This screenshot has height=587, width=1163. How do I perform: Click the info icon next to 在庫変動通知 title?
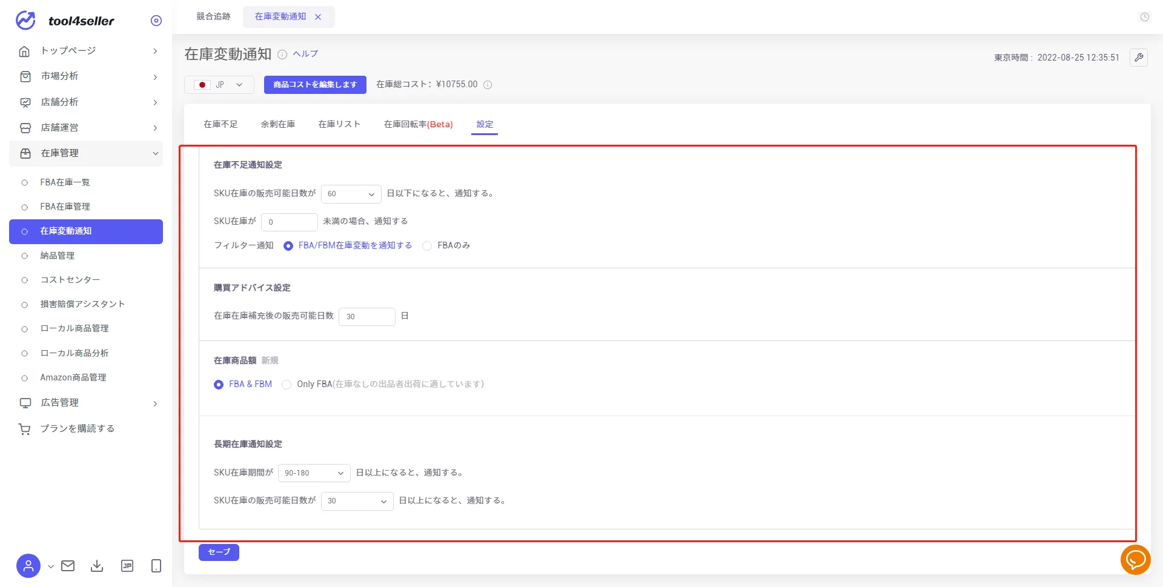click(282, 55)
